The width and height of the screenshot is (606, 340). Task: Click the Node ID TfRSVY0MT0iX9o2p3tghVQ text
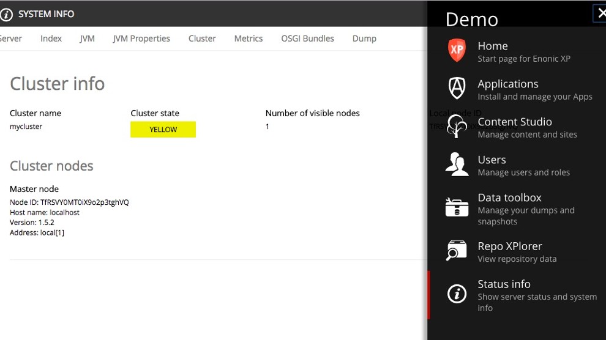[x=70, y=202]
